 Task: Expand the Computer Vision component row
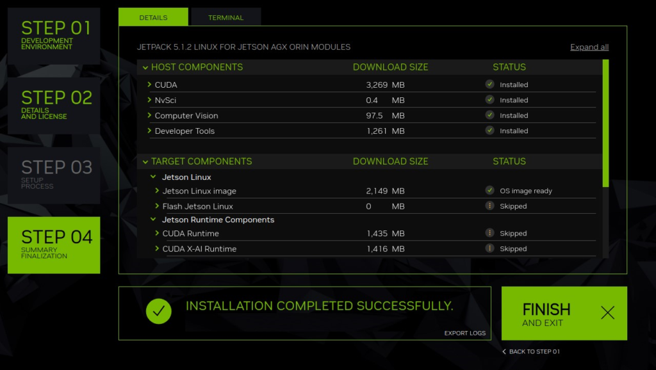tap(149, 115)
